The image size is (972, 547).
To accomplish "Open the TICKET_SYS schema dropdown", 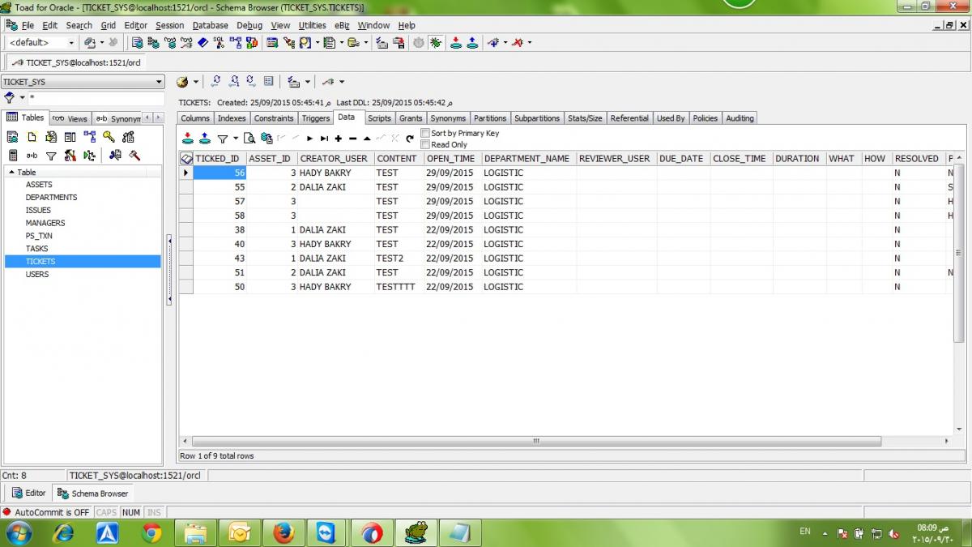I will [159, 82].
